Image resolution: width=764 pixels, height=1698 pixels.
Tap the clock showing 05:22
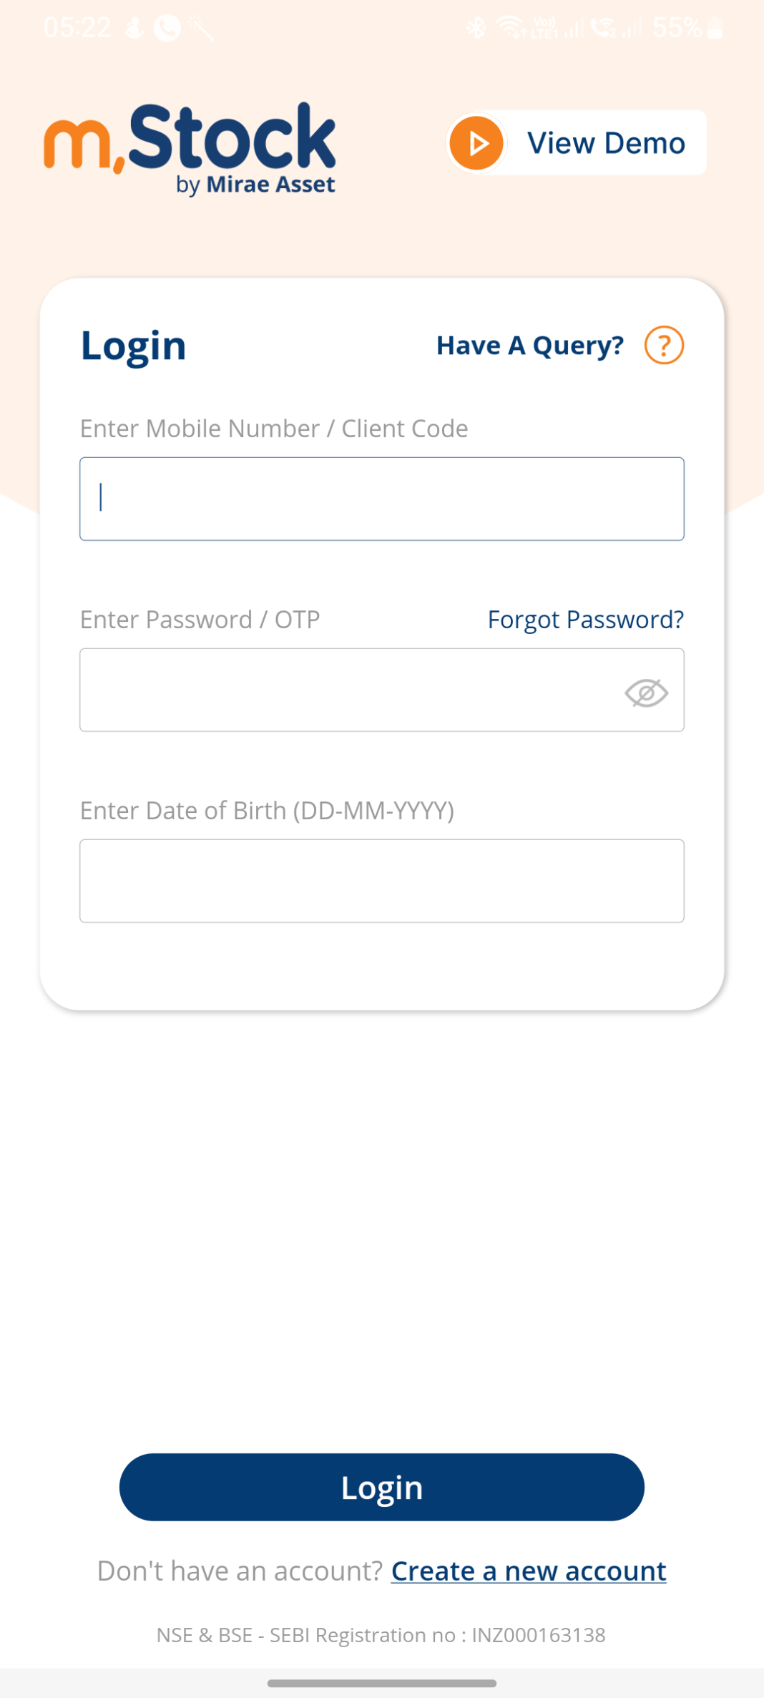(77, 26)
